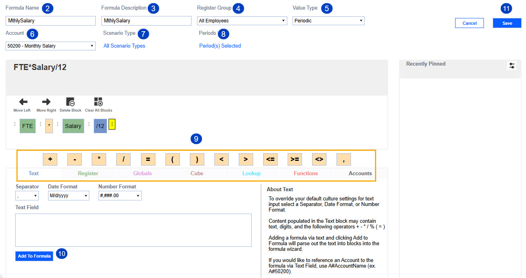Click the Clear All Blocks icon
Viewport: 526px width, 278px height.
pos(98,102)
